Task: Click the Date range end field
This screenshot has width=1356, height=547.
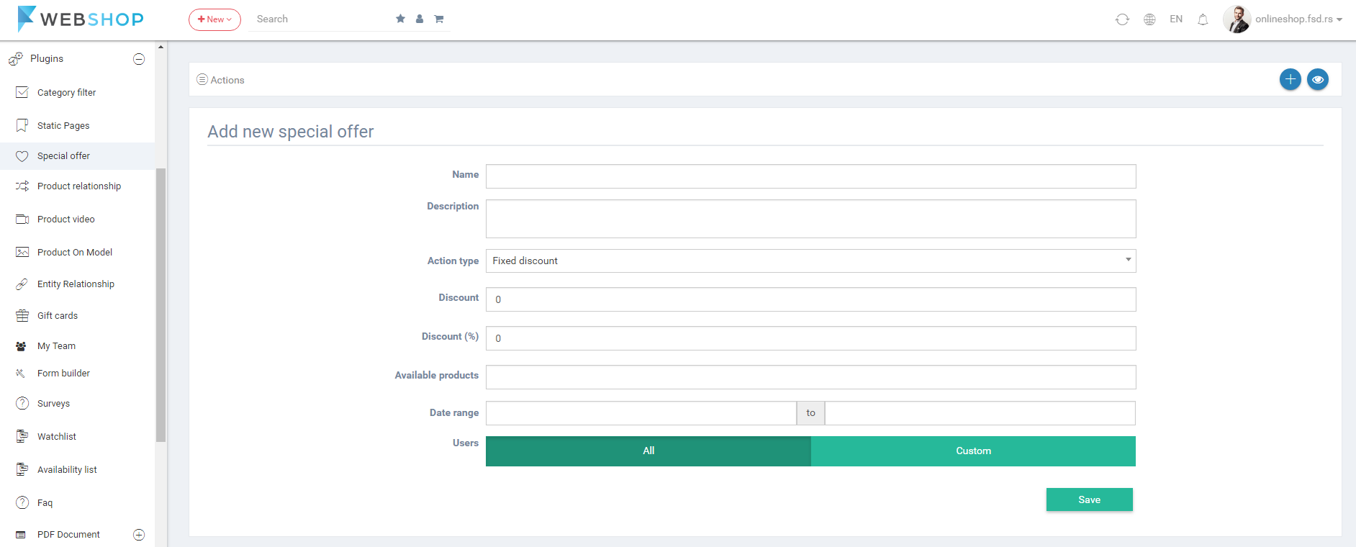Action: [980, 413]
